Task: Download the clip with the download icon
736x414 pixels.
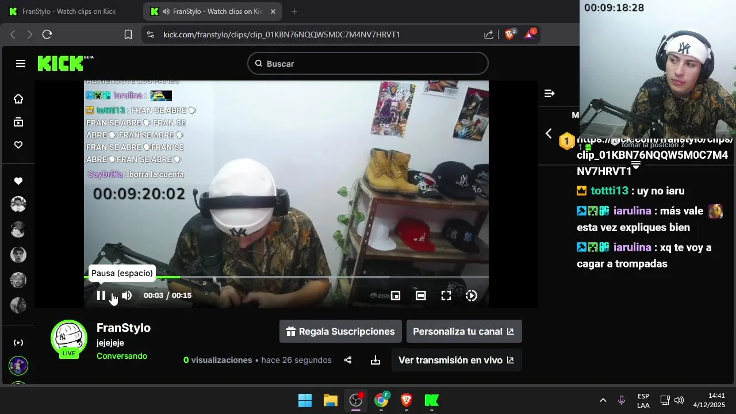Action: pos(375,361)
